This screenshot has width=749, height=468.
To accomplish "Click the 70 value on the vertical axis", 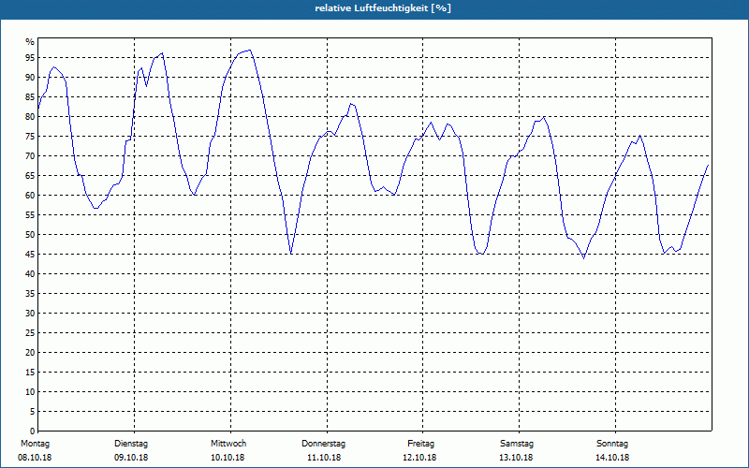I will tap(30, 156).
